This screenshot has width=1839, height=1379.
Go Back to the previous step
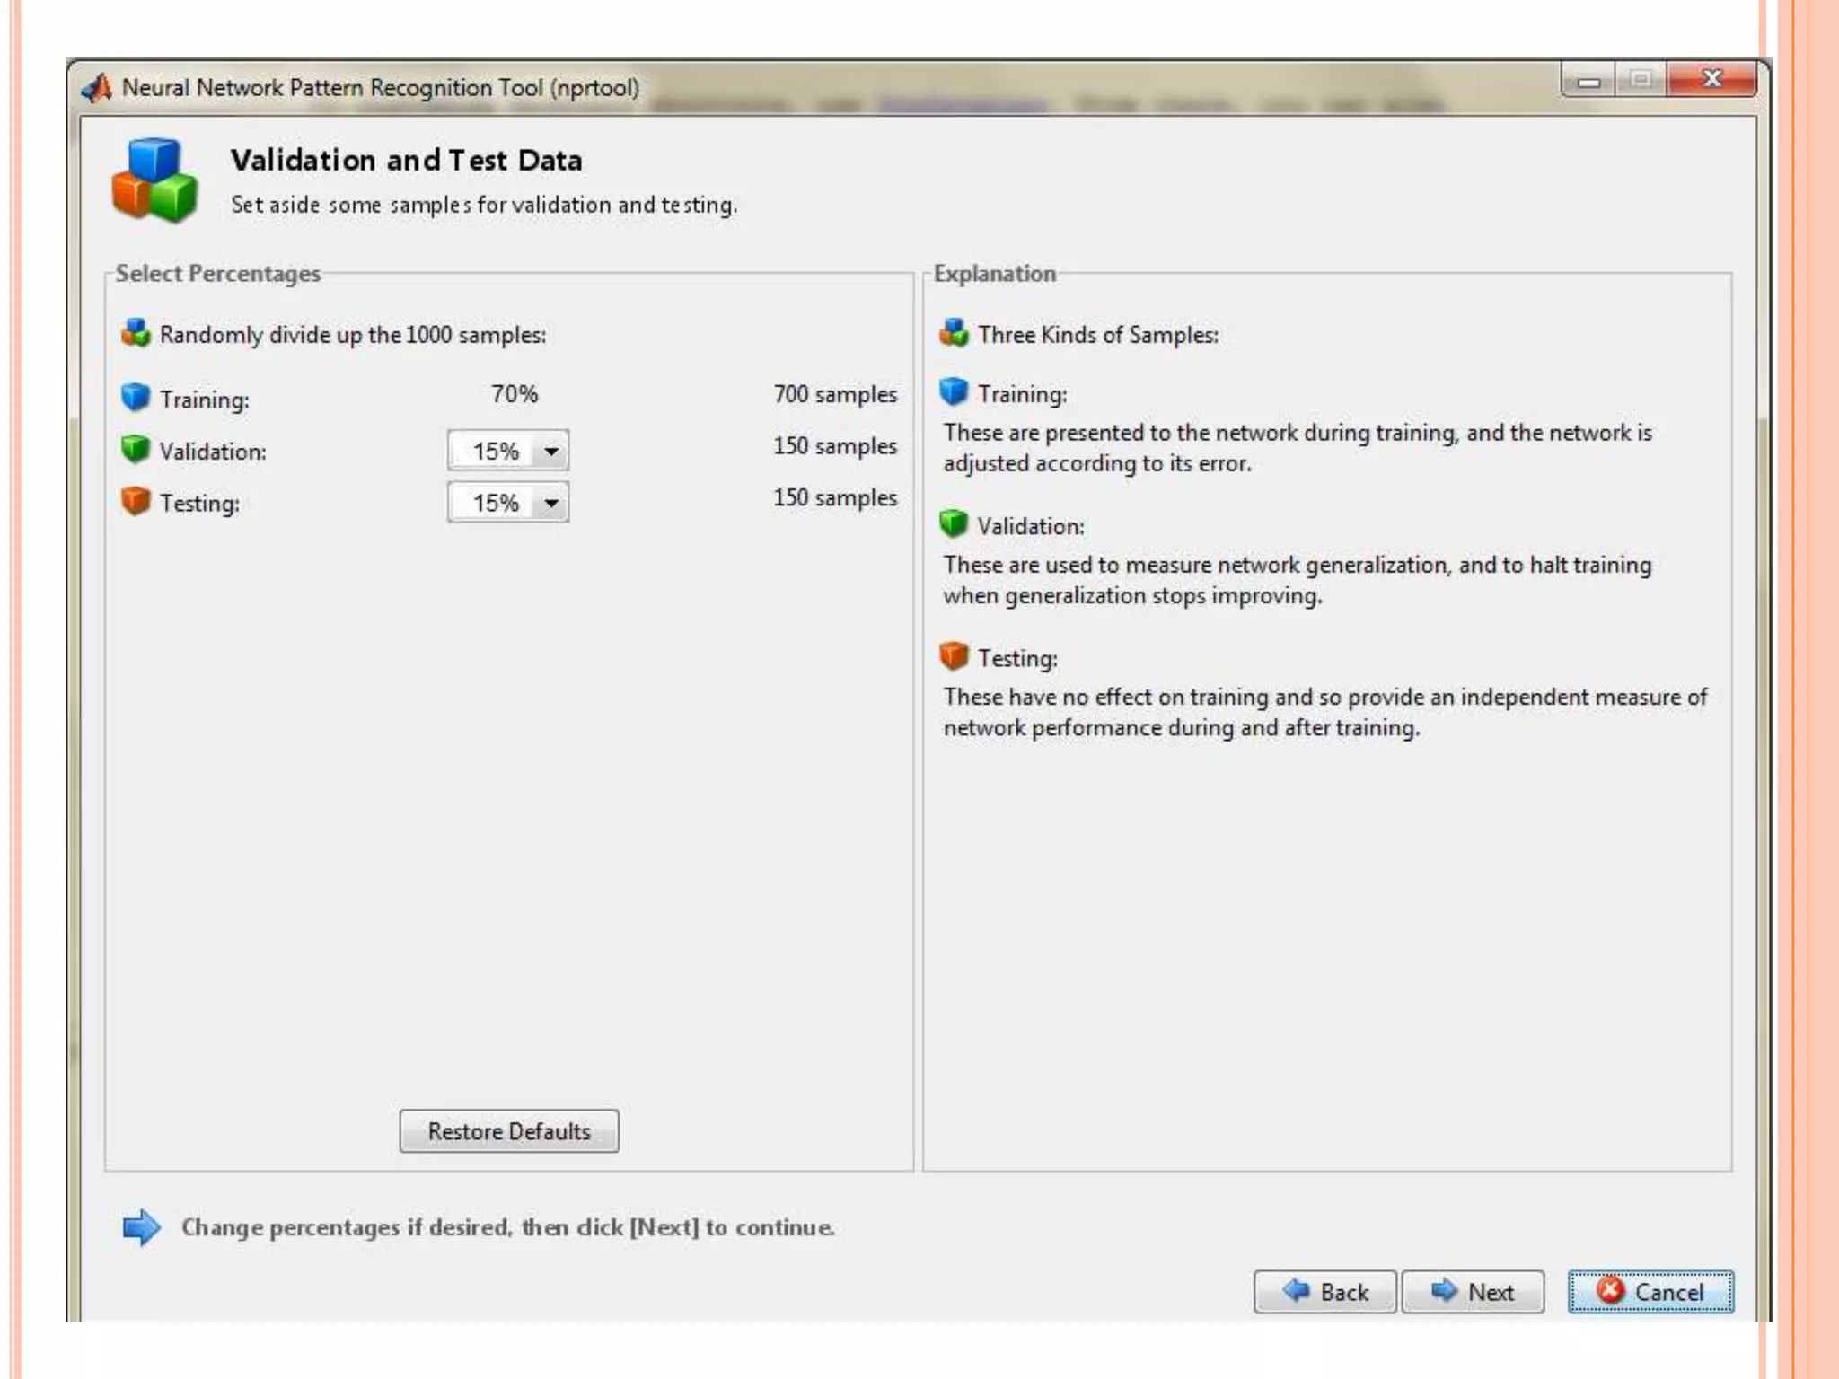pyautogui.click(x=1324, y=1292)
